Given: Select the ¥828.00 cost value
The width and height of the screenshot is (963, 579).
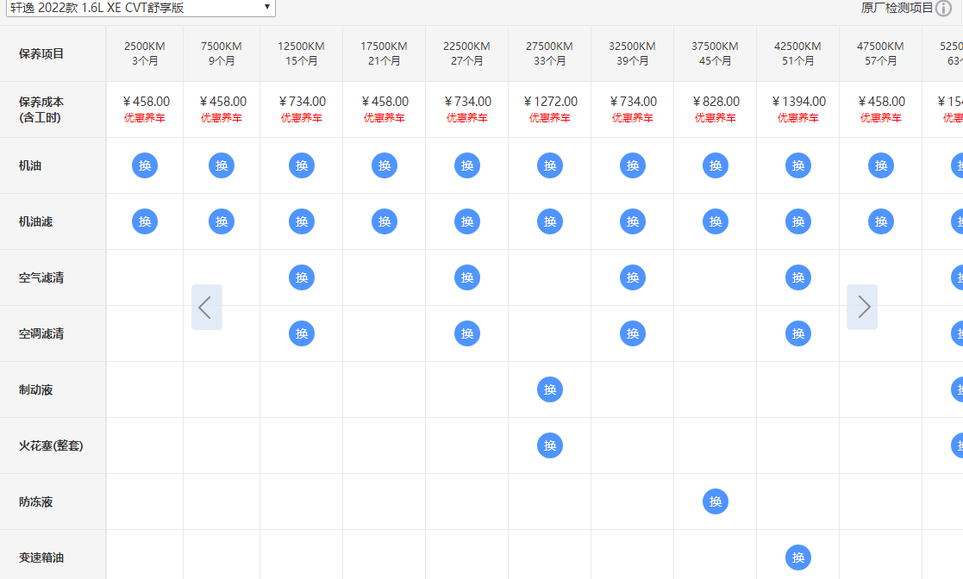Looking at the screenshot, I should click(x=716, y=102).
